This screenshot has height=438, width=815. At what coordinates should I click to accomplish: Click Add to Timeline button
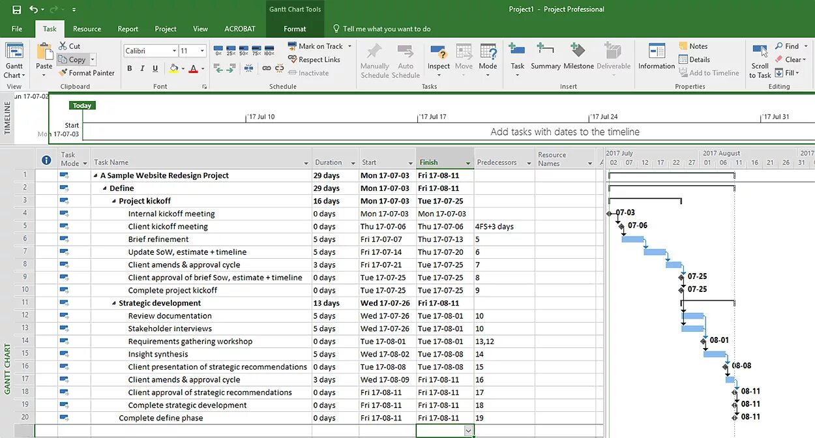[708, 73]
